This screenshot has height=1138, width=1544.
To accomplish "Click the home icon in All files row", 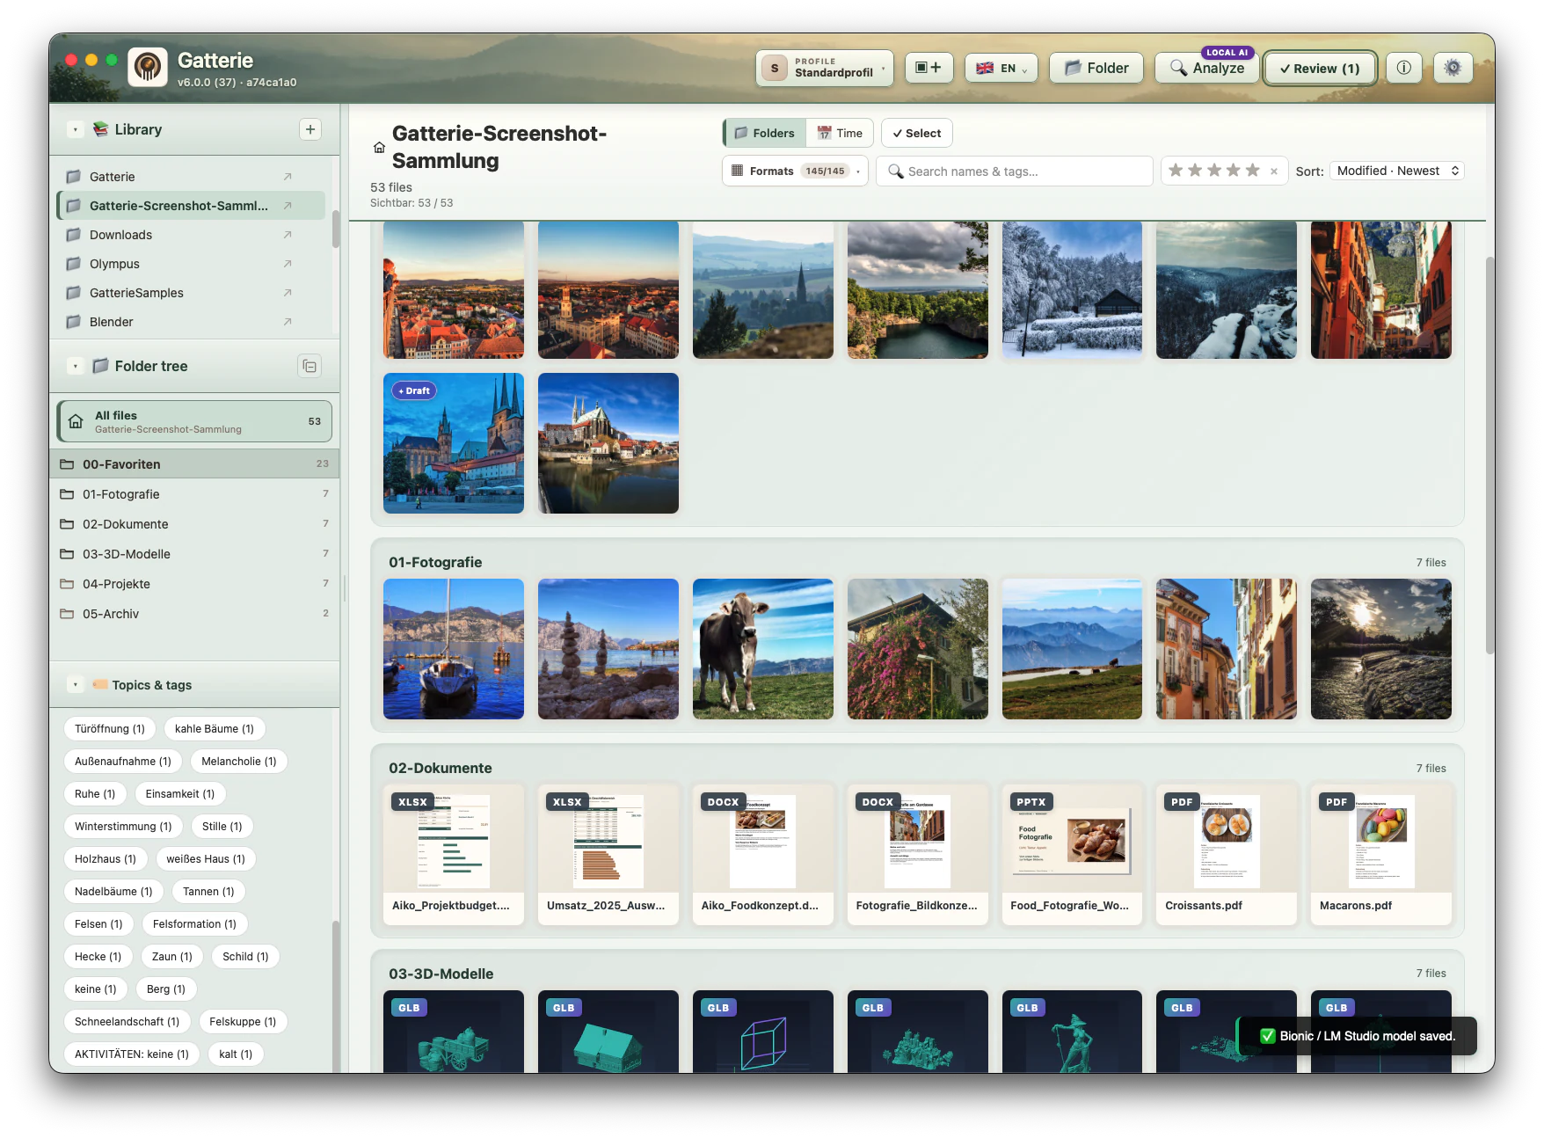I will [76, 421].
